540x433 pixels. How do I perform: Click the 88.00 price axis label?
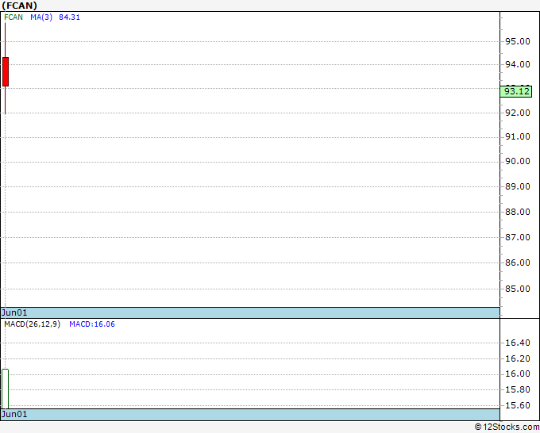pyautogui.click(x=517, y=212)
